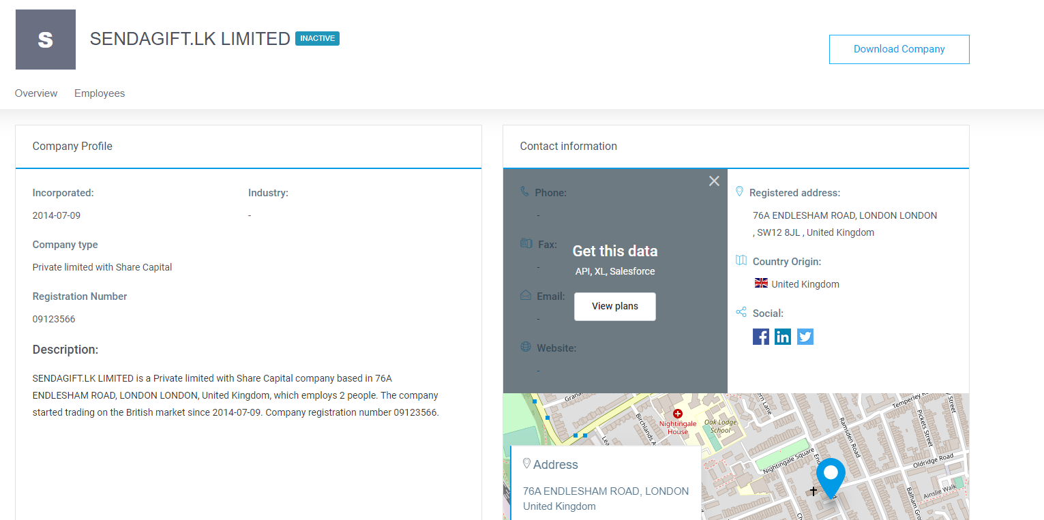Switch to the Overview tab
1044x520 pixels.
(36, 93)
